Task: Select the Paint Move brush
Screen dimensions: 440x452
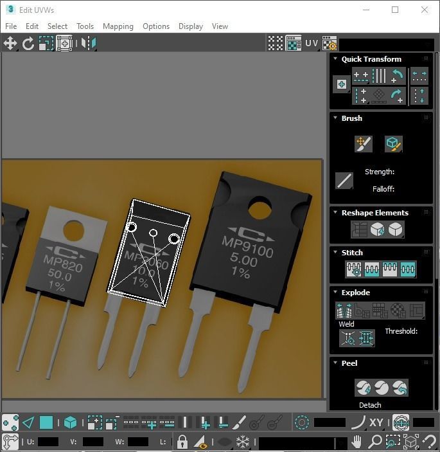Action: pyautogui.click(x=364, y=144)
